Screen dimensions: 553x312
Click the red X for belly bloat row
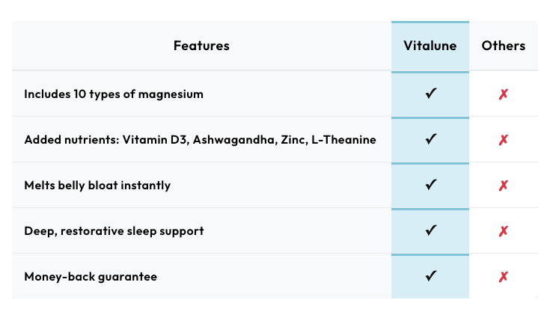pyautogui.click(x=504, y=186)
